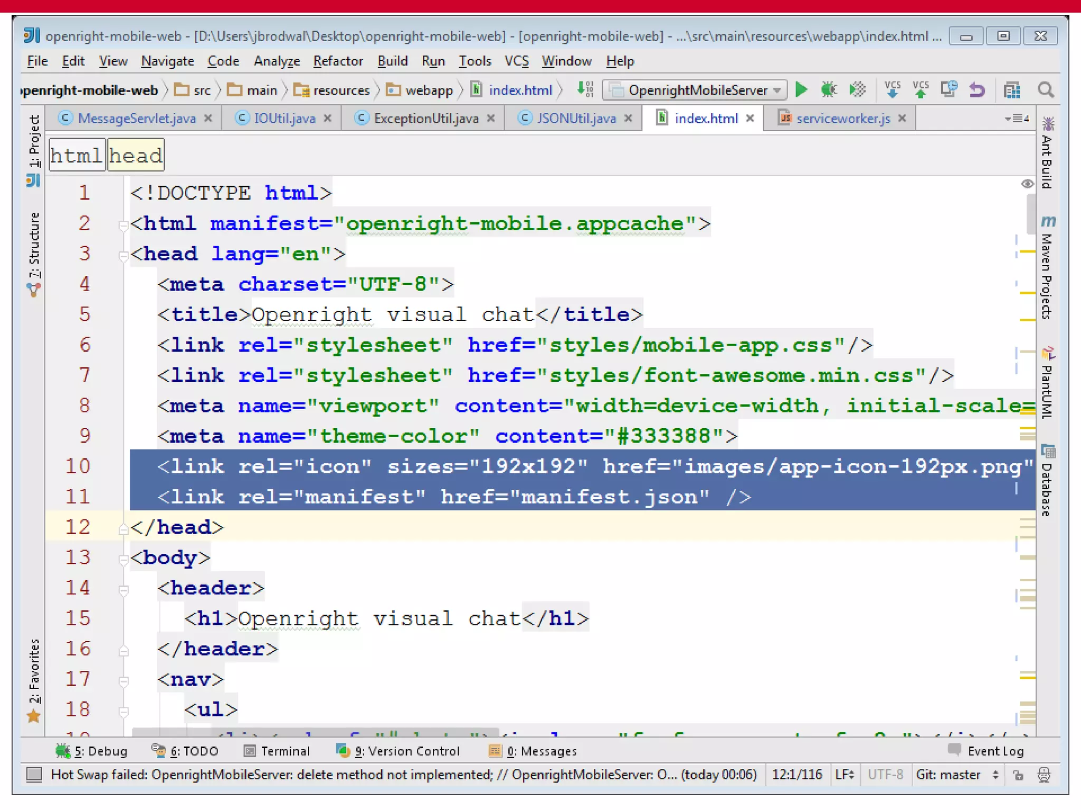The image size is (1081, 810).
Task: Run OpenrightMobileServer with green play button
Action: [x=801, y=90]
